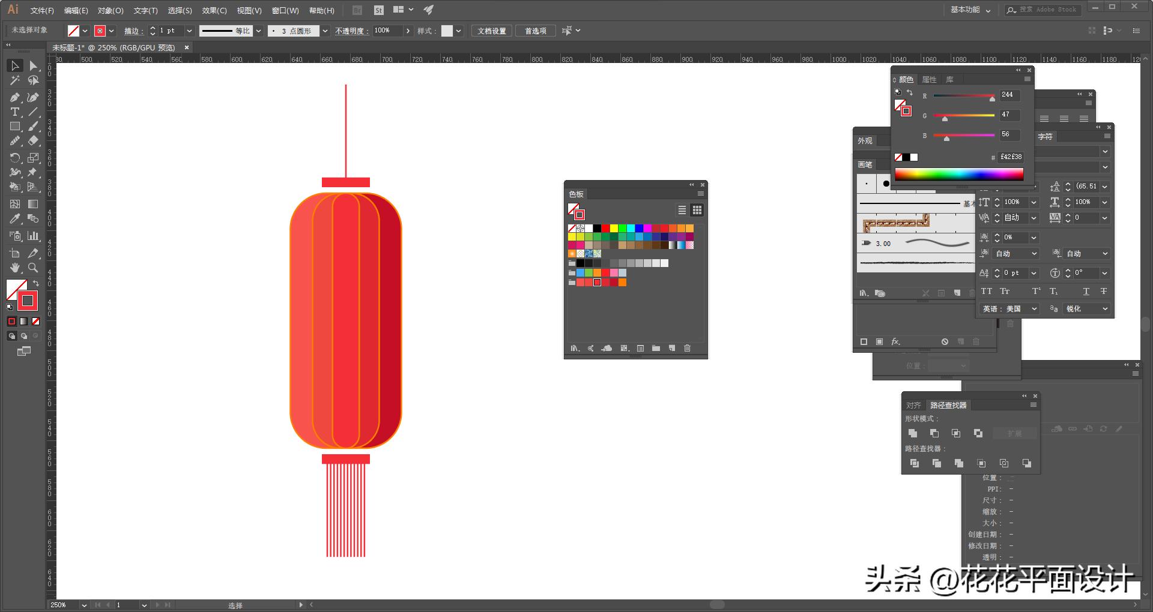Select the Rotate tool

15,158
